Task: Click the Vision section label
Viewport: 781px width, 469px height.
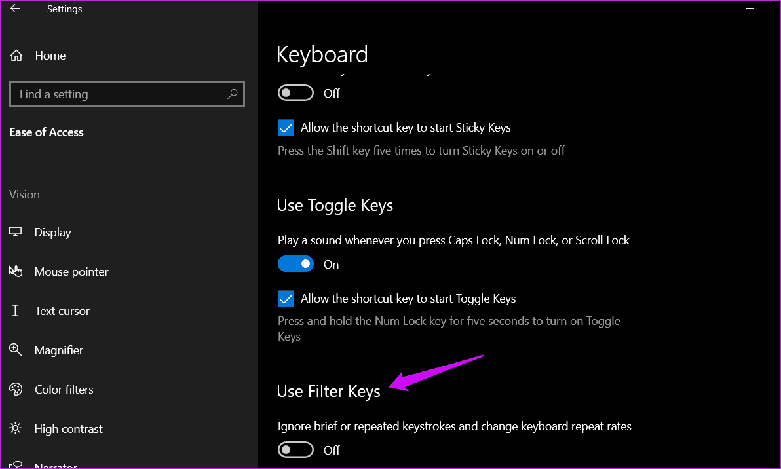Action: (x=24, y=195)
